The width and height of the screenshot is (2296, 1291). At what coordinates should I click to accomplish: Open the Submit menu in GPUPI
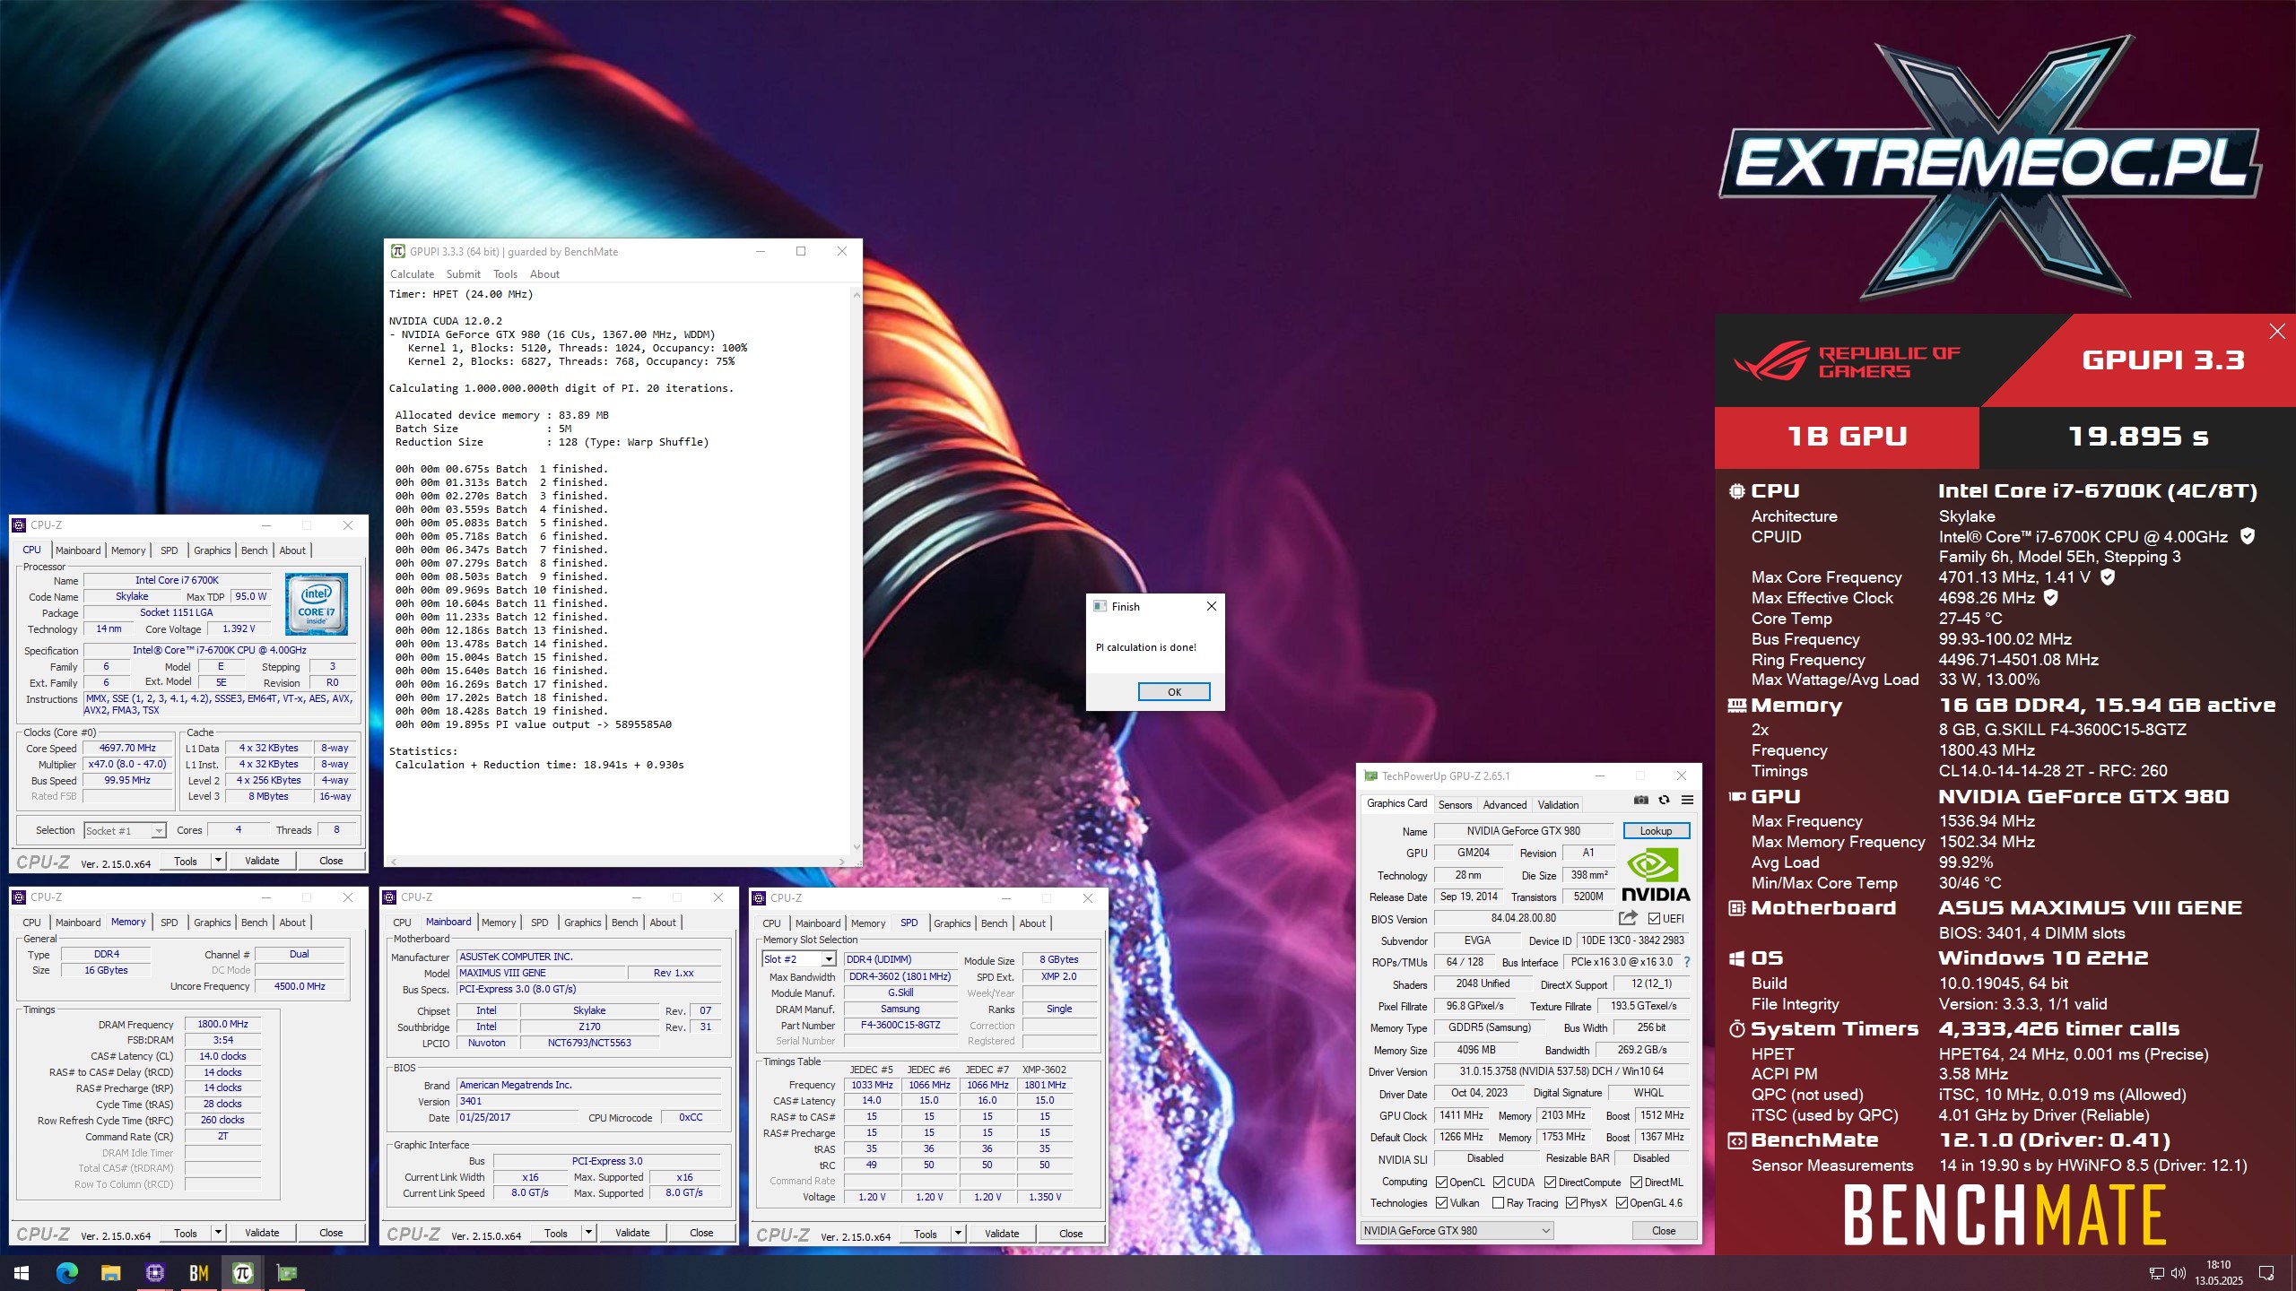(x=463, y=274)
